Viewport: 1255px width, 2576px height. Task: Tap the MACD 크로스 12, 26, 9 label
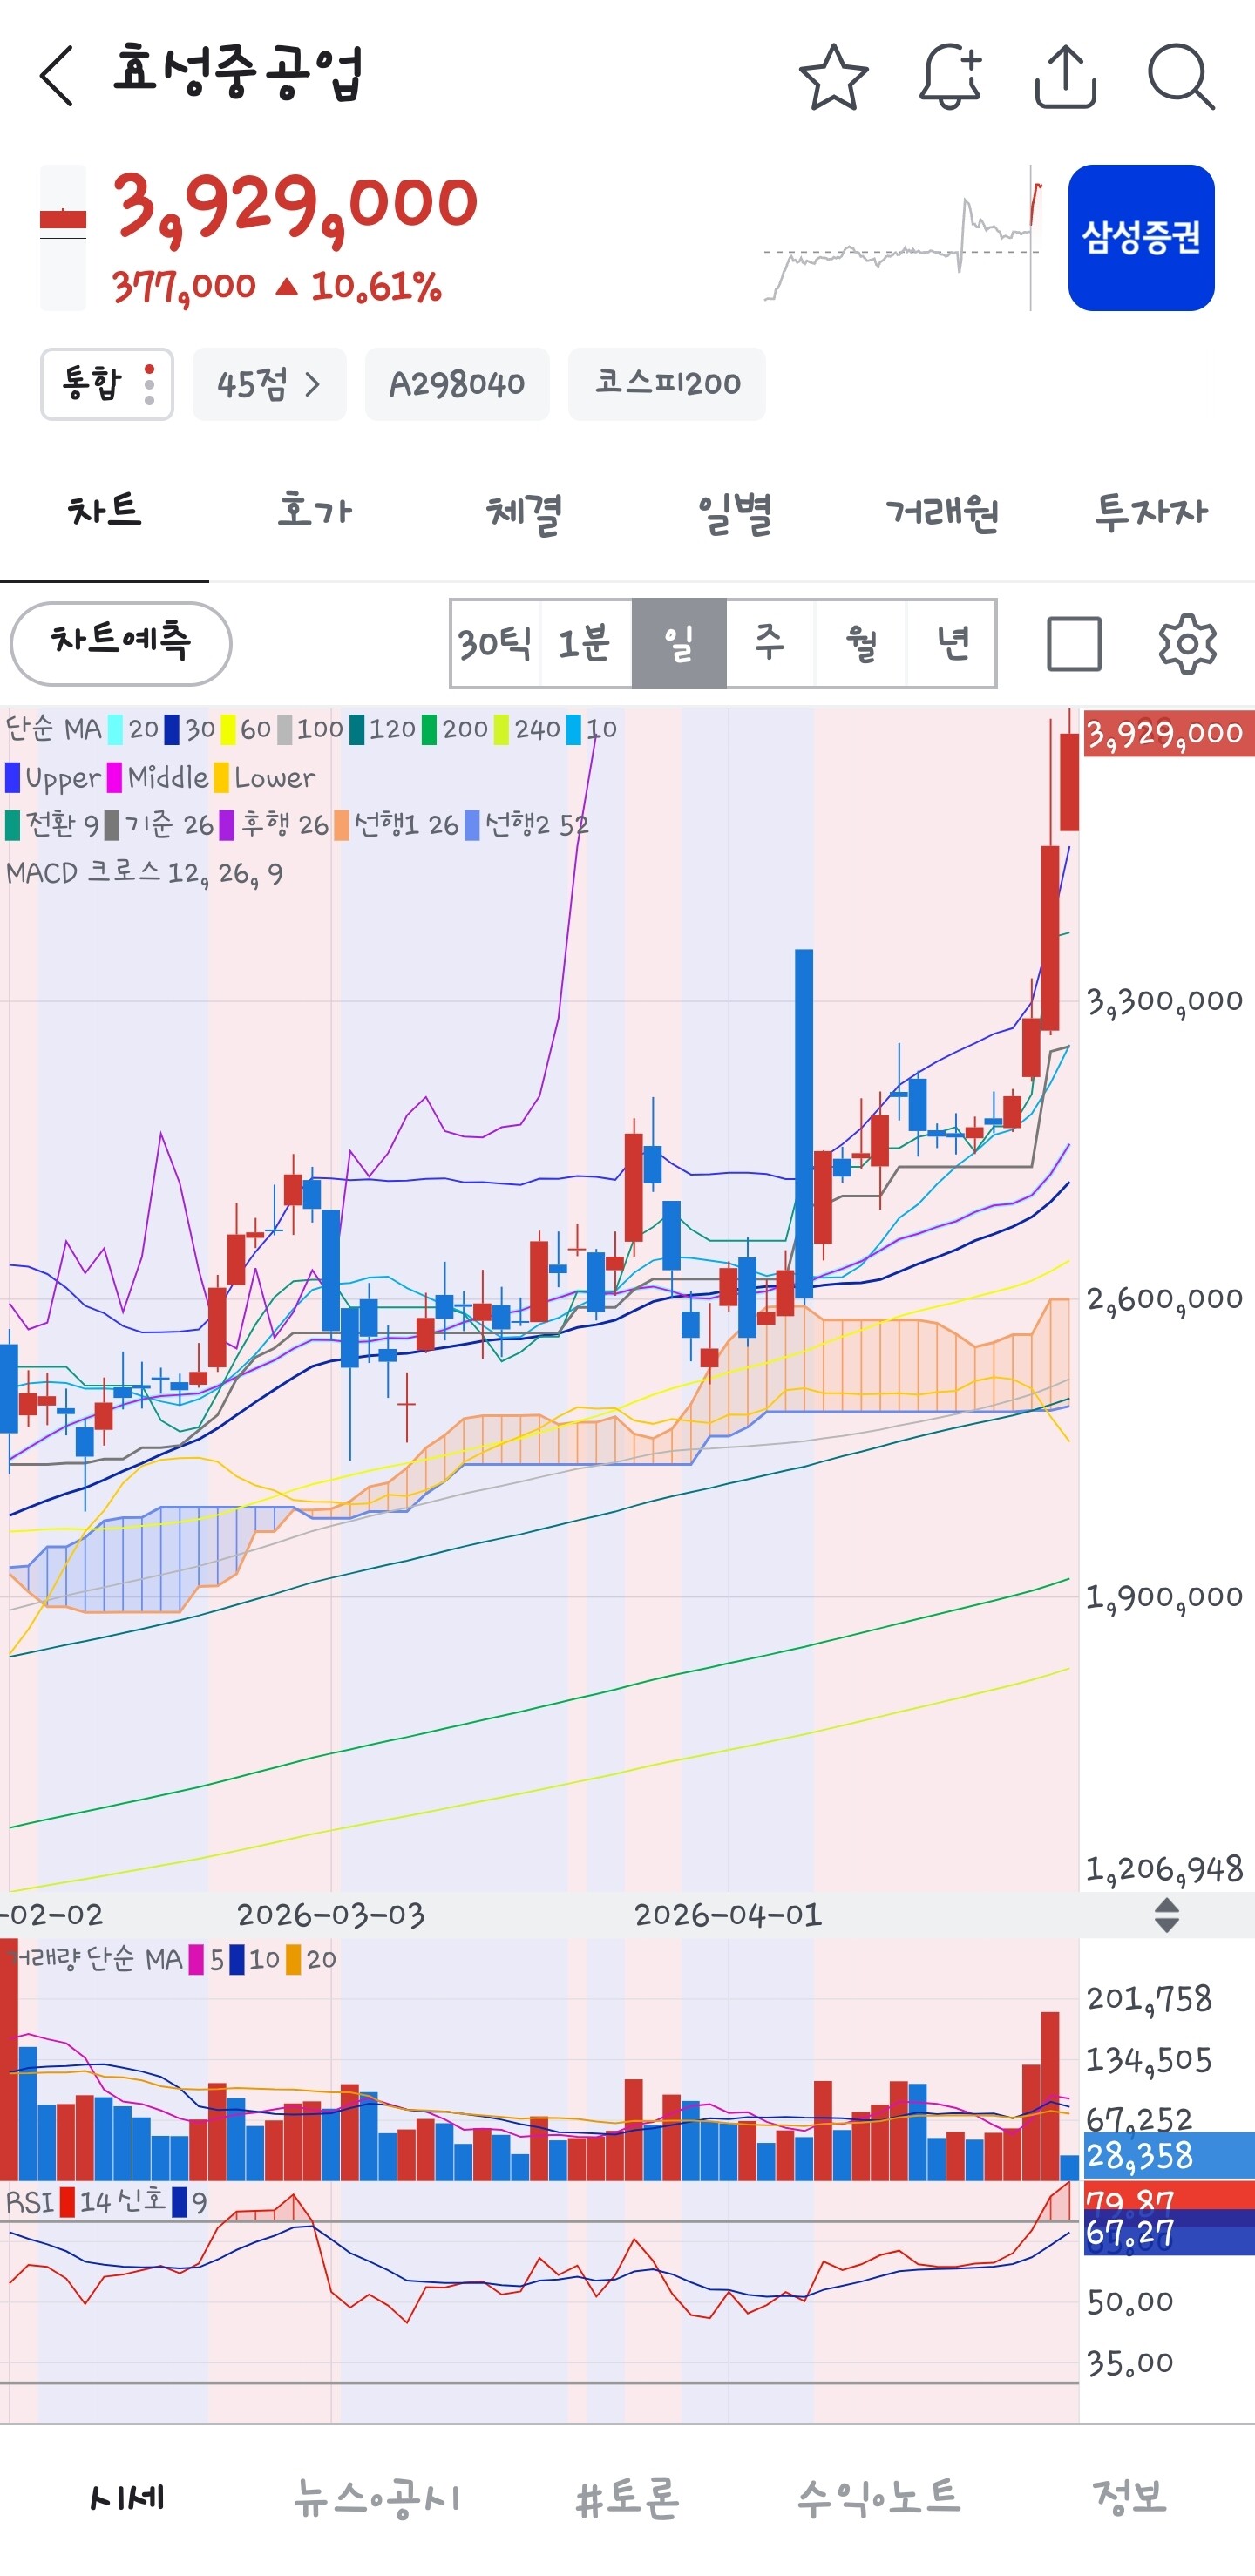(145, 873)
